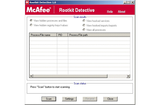Minimize the Rootkit Detective window
160x105 pixels.
tap(125, 2)
